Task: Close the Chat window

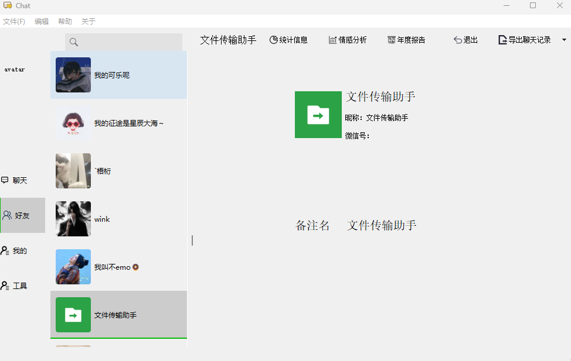Action: coord(560,5)
